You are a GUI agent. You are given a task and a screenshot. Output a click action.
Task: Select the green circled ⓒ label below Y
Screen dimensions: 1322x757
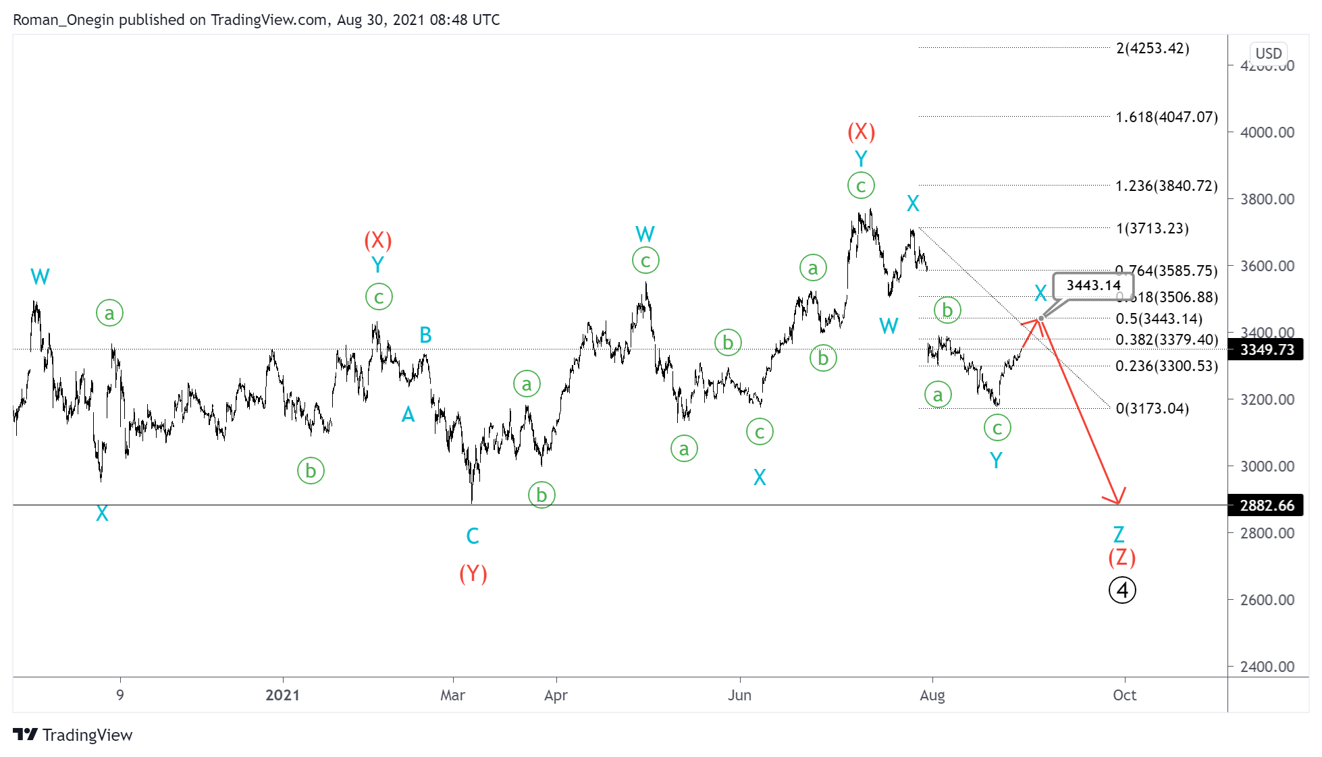[x=861, y=185]
